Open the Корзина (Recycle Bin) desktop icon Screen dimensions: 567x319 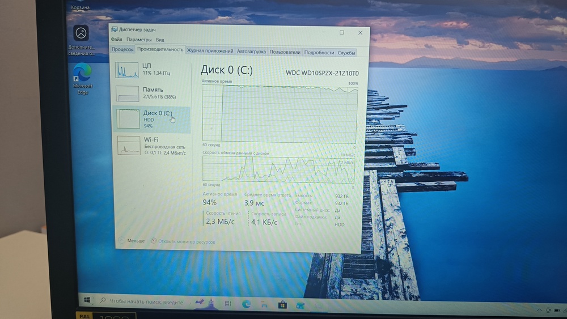tap(81, 7)
